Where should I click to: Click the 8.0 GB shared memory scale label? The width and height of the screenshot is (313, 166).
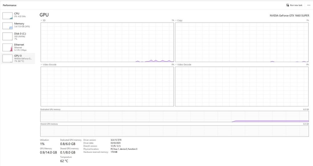(x=306, y=124)
